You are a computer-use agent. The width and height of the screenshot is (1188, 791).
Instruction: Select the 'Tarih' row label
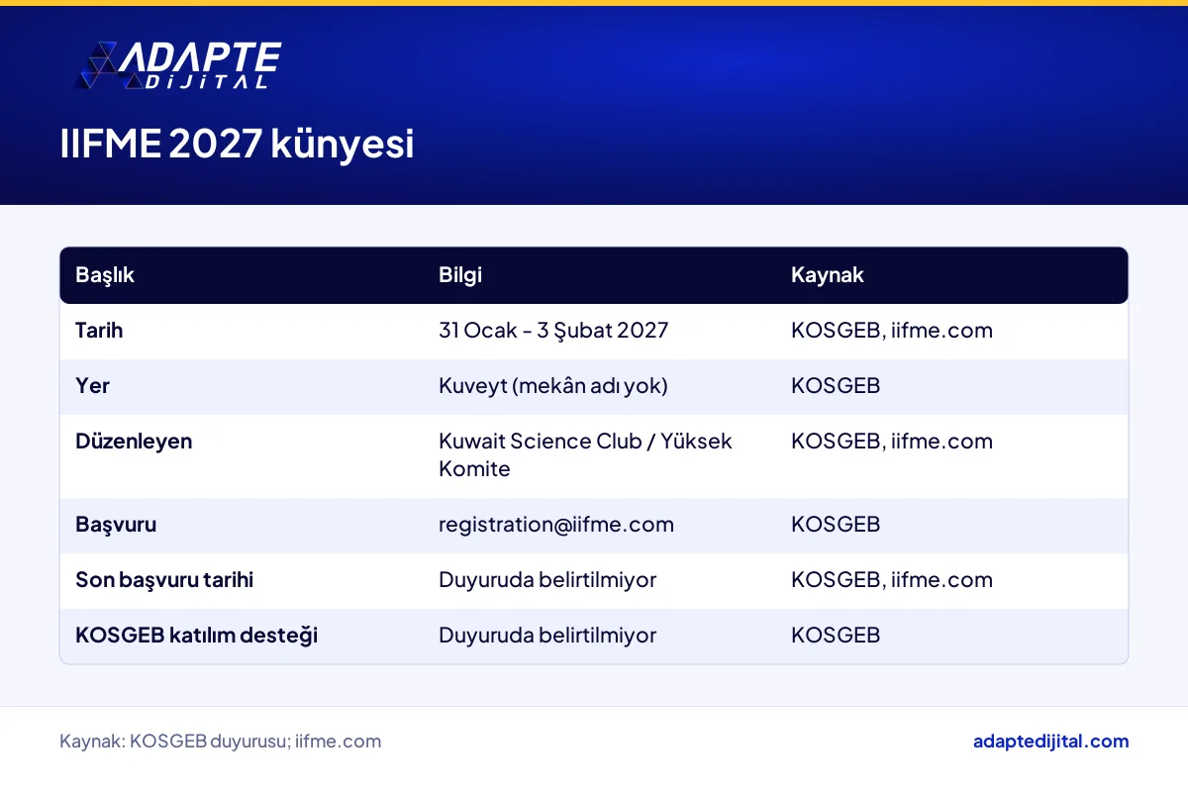(x=99, y=331)
